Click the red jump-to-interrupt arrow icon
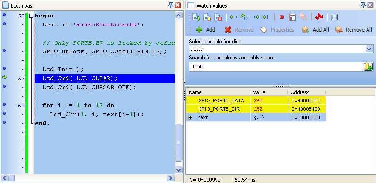The width and height of the screenshot is (376, 183). coord(319,17)
